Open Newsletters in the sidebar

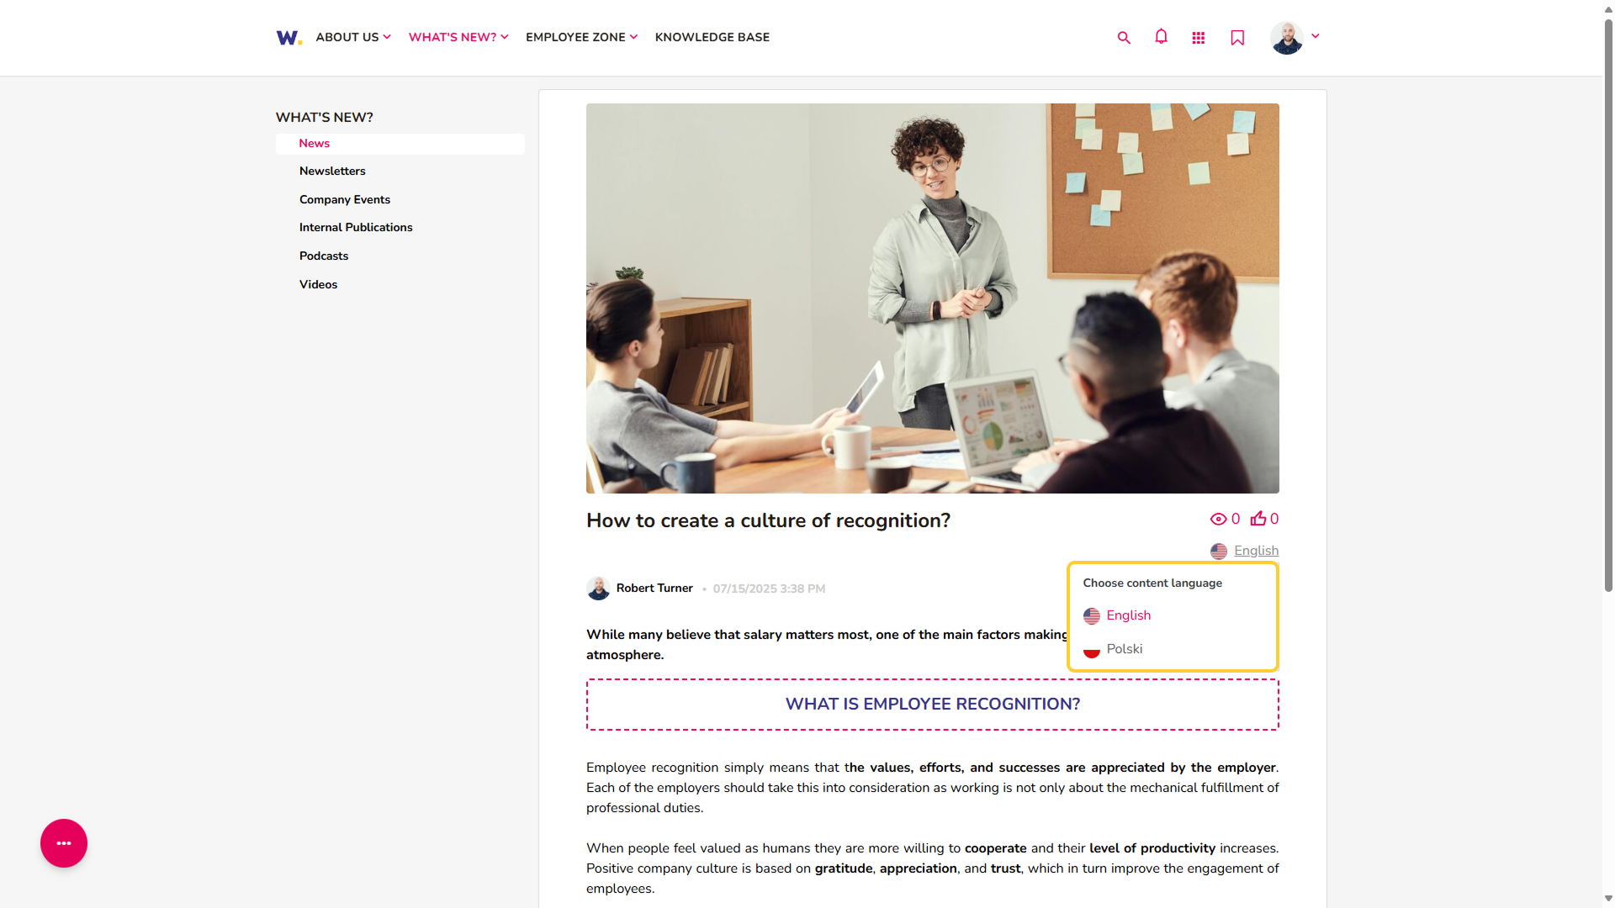coord(332,172)
